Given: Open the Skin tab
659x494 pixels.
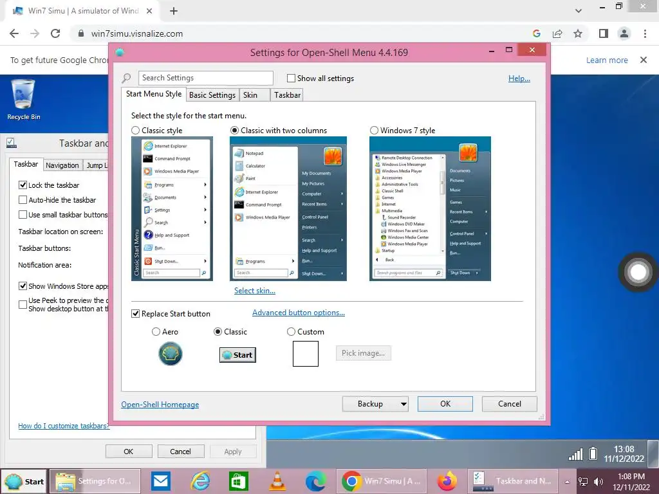Looking at the screenshot, I should pos(255,95).
